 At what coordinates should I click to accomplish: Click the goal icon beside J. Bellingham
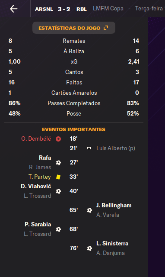[89, 210]
